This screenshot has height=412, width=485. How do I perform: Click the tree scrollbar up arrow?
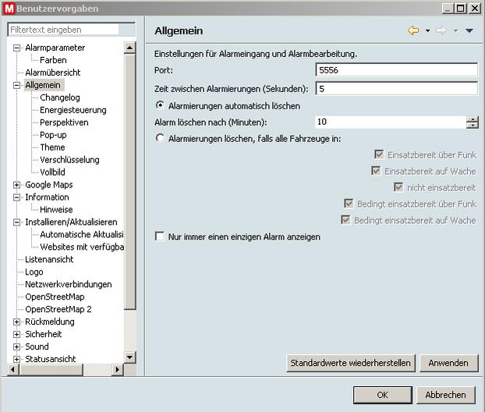click(x=131, y=47)
